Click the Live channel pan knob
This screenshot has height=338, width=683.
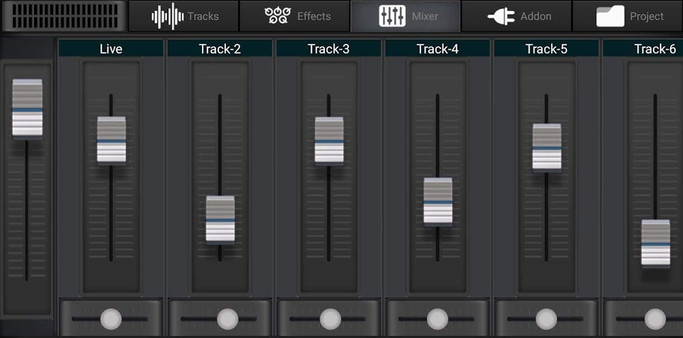(111, 319)
